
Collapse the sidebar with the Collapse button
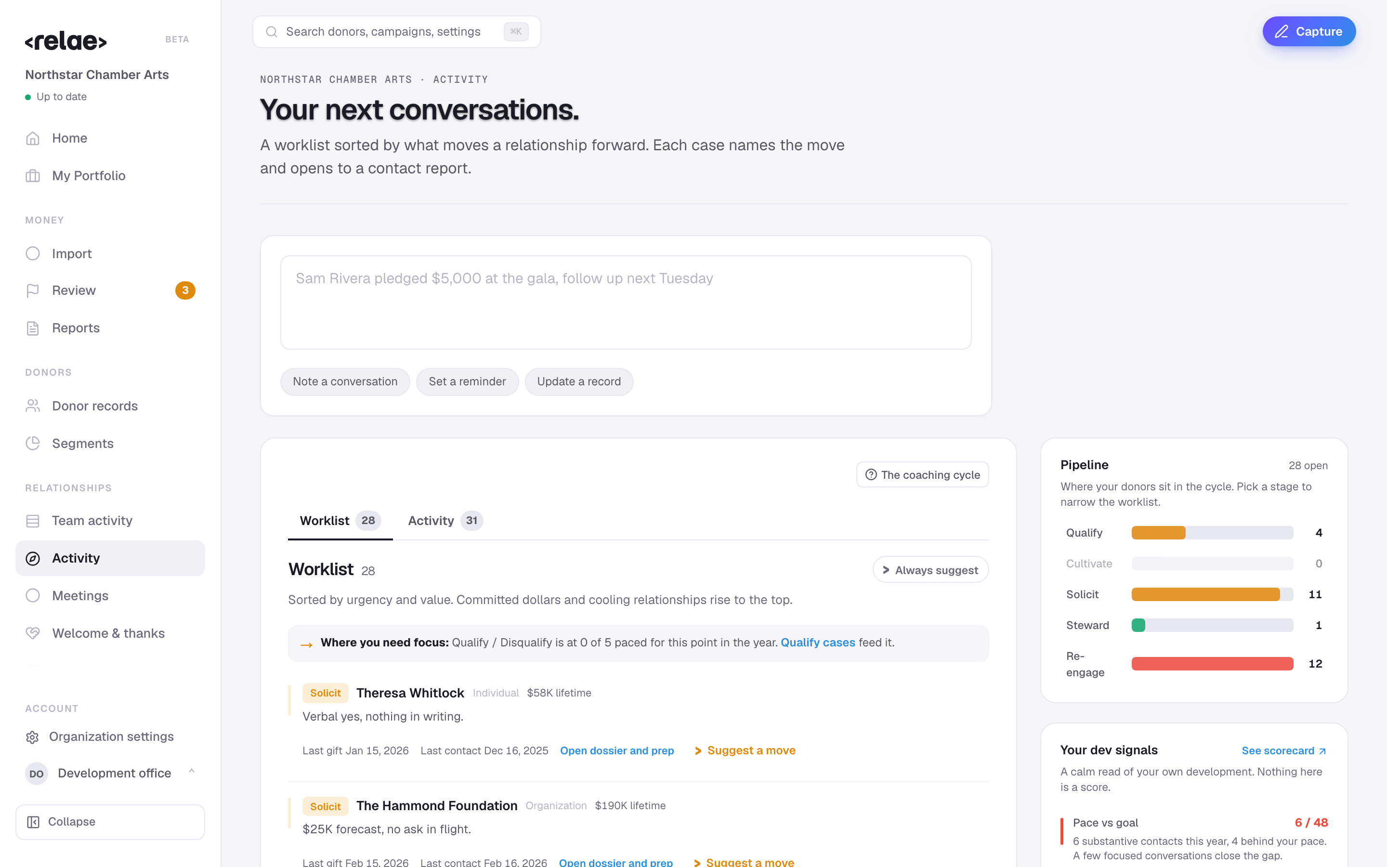coord(110,822)
